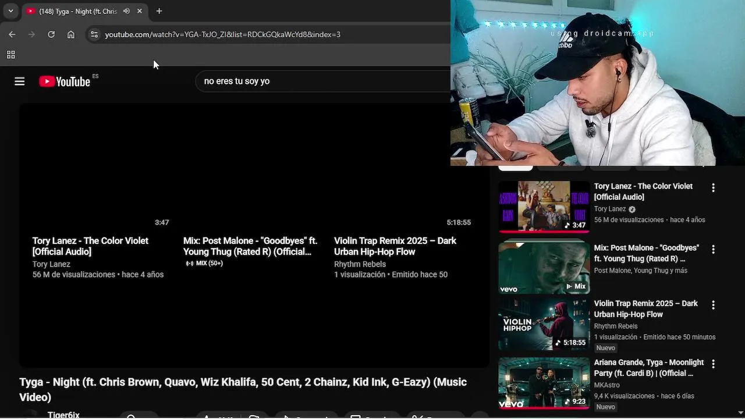Click the 3:47 badge on sidebar thumbnail
This screenshot has width=745, height=419.
(575, 225)
